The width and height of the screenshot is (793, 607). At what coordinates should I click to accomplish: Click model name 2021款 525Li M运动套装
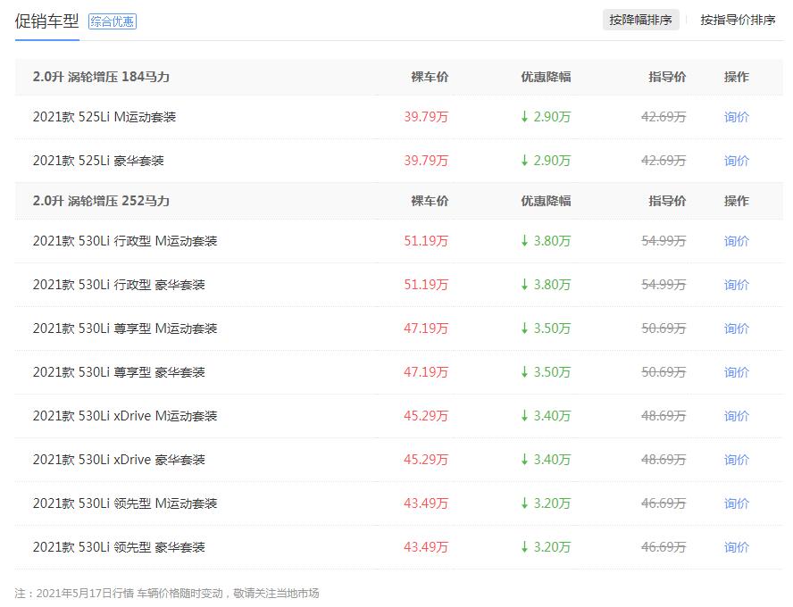[x=104, y=117]
